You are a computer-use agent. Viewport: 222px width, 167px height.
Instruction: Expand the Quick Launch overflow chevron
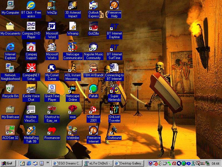coord(48,163)
